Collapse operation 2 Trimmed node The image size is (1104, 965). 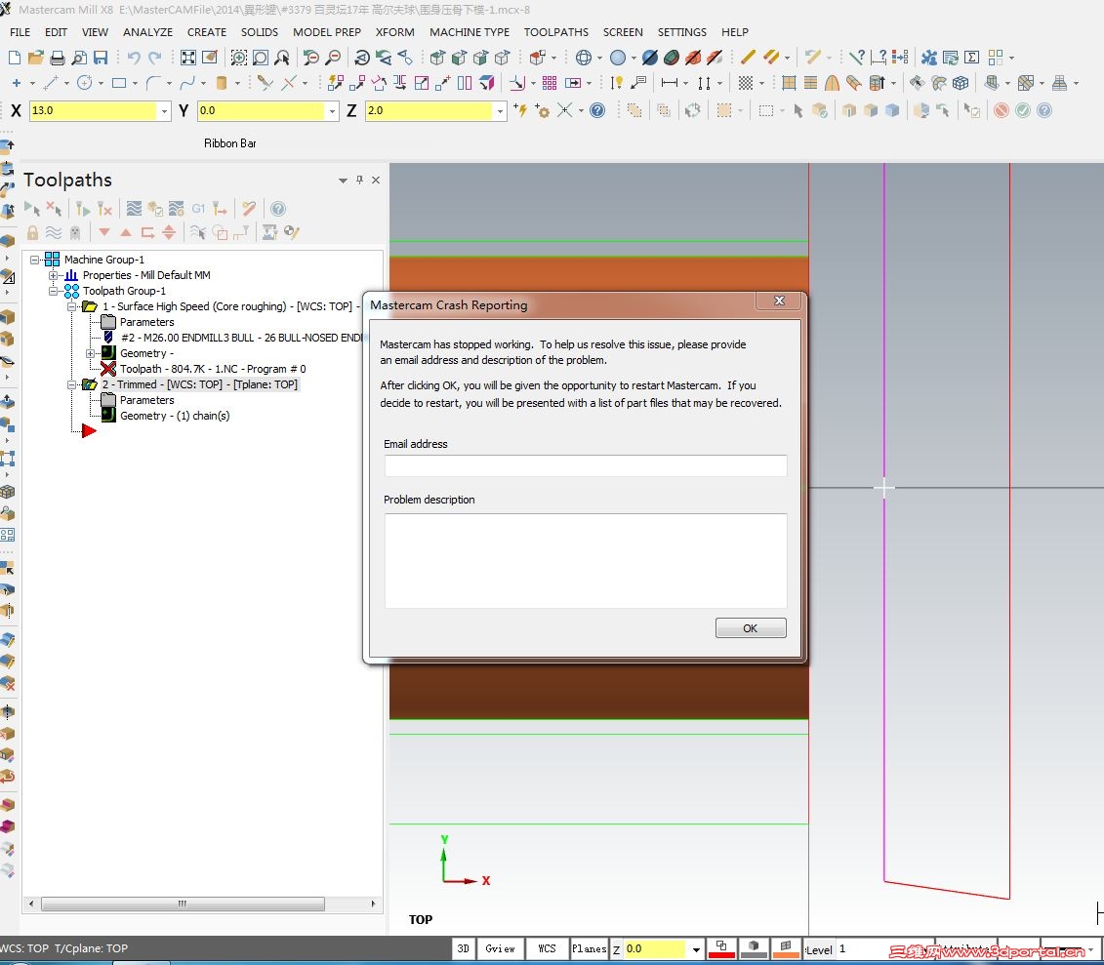click(71, 385)
